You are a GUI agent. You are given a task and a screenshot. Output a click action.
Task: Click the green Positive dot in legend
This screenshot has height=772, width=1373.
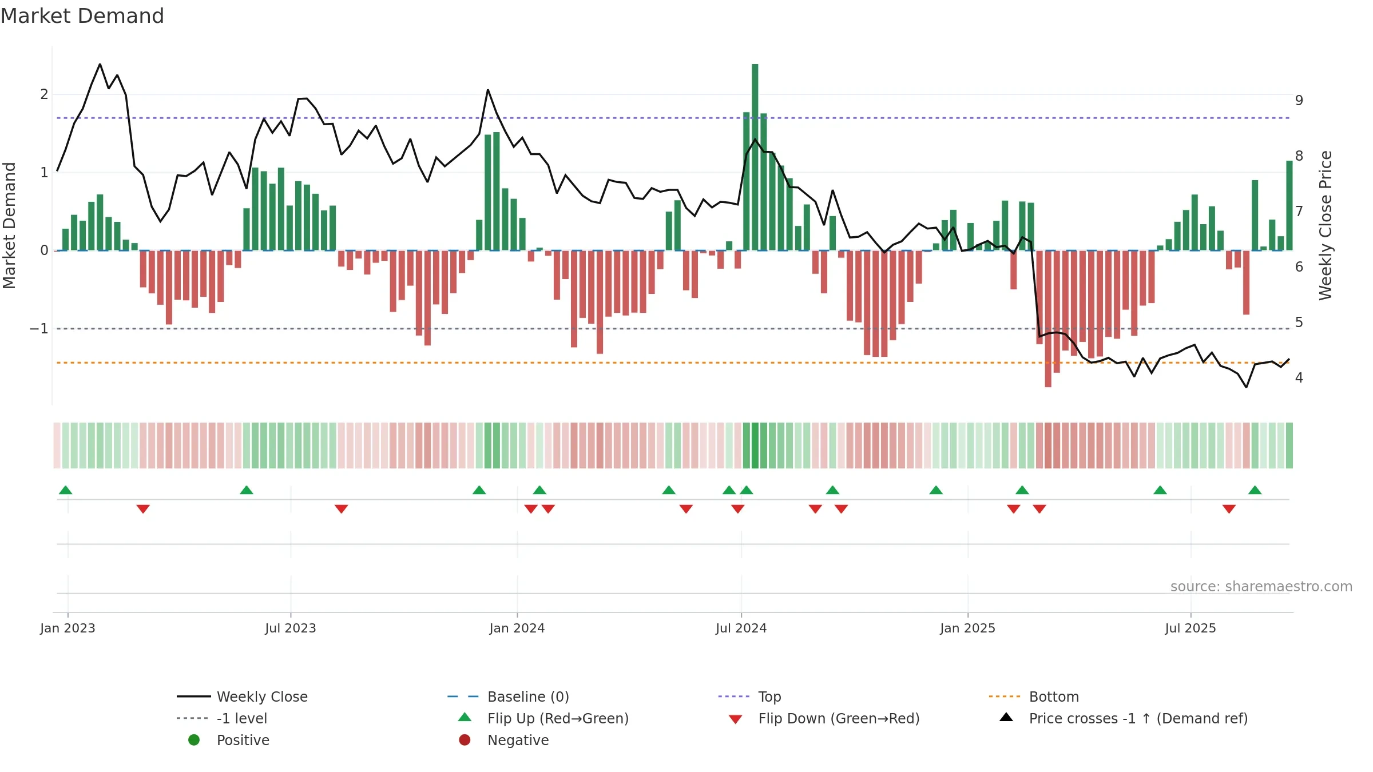[194, 740]
